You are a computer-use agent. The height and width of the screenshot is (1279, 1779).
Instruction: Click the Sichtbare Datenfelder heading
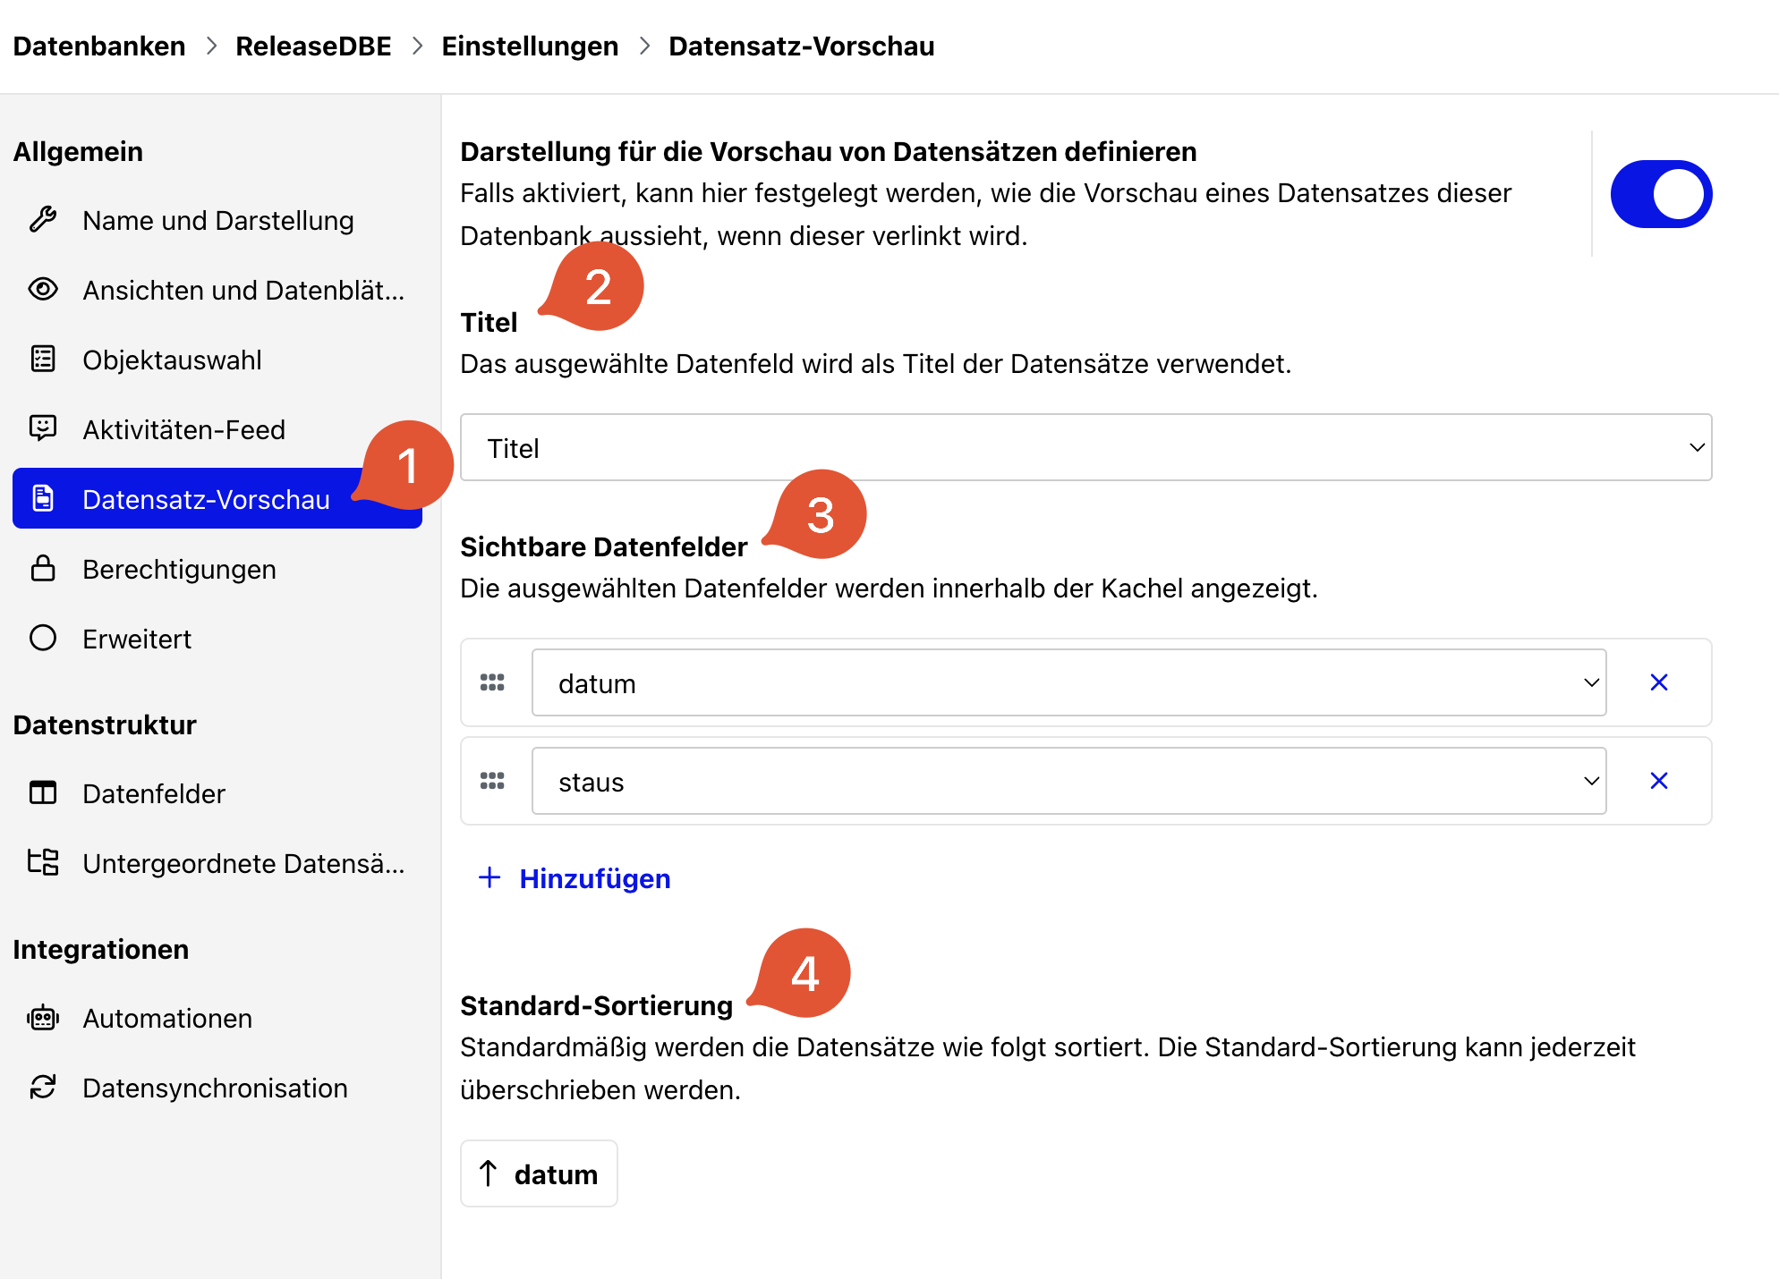click(603, 546)
